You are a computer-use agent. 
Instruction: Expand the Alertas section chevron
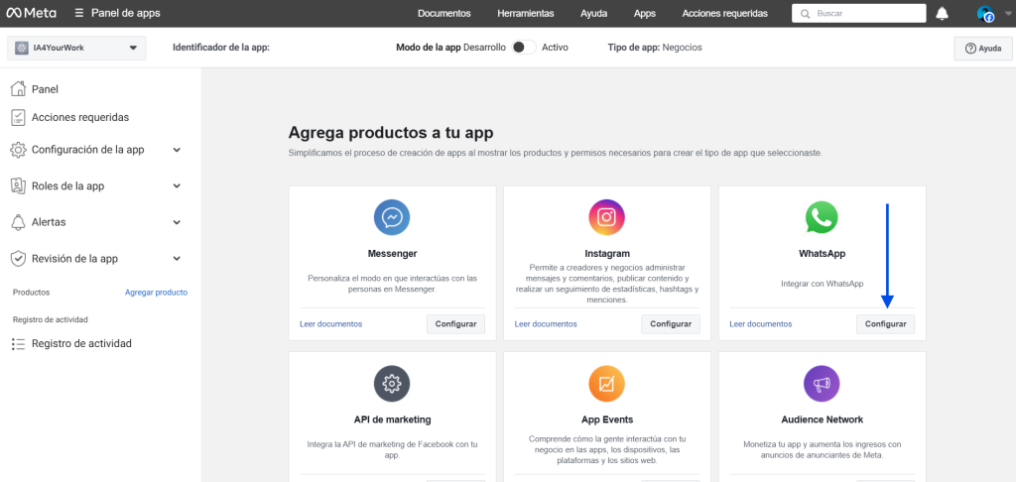177,222
